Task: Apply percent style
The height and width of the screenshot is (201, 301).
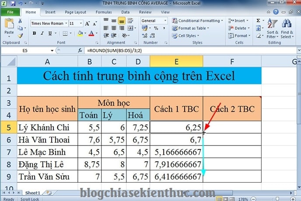Action: point(156,28)
